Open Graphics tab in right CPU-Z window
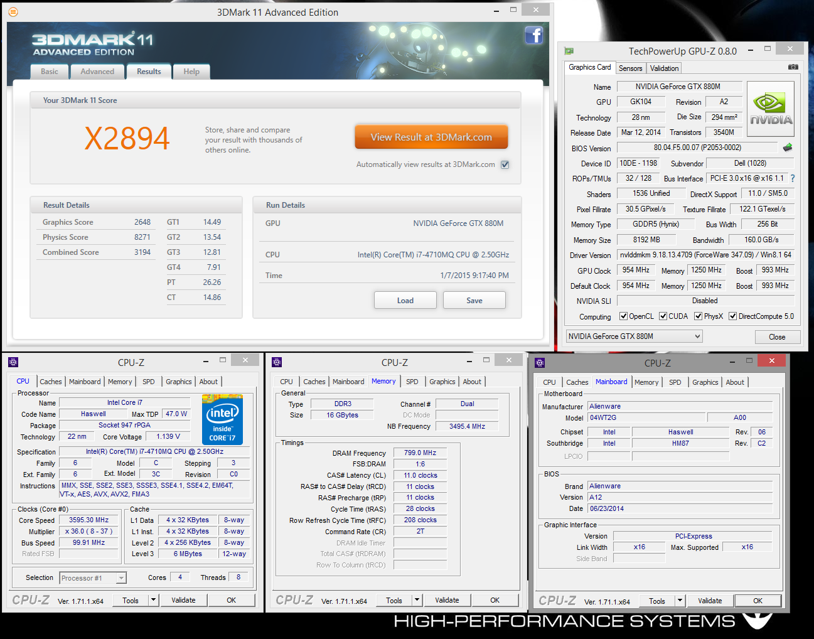Screen dimensions: 814x639 705,382
